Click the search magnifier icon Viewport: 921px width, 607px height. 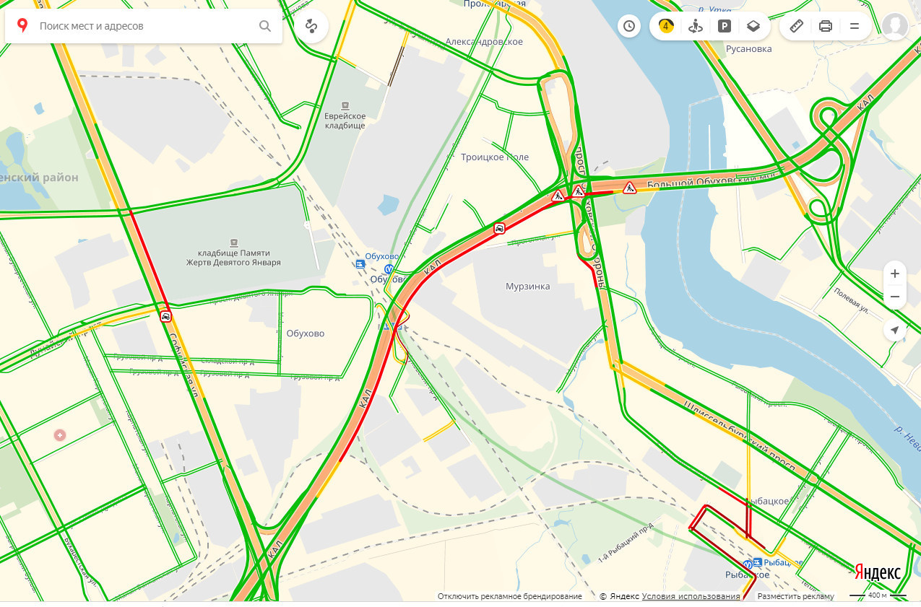265,27
